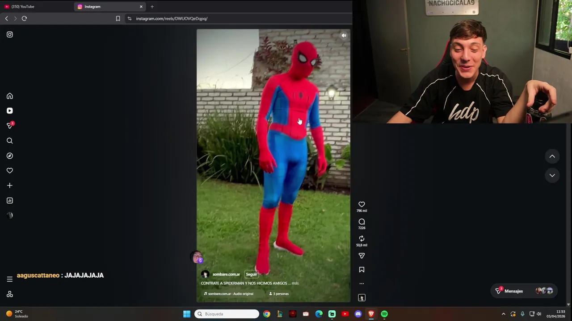Go forward in the browser
572x321 pixels.
(15, 18)
